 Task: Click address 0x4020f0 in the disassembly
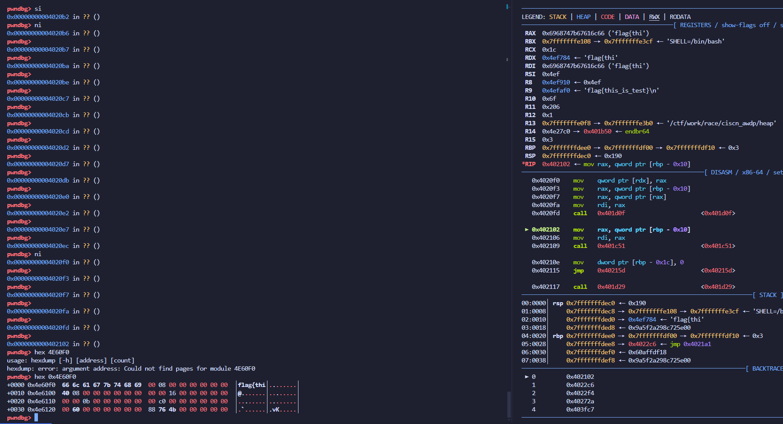[546, 180]
